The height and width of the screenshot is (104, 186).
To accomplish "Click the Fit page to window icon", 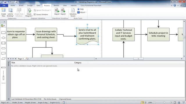I will click(x=175, y=103).
